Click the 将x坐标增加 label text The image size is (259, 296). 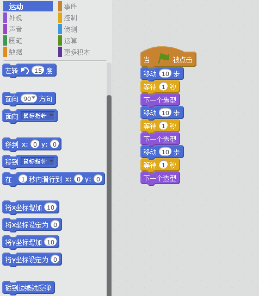click(x=23, y=207)
